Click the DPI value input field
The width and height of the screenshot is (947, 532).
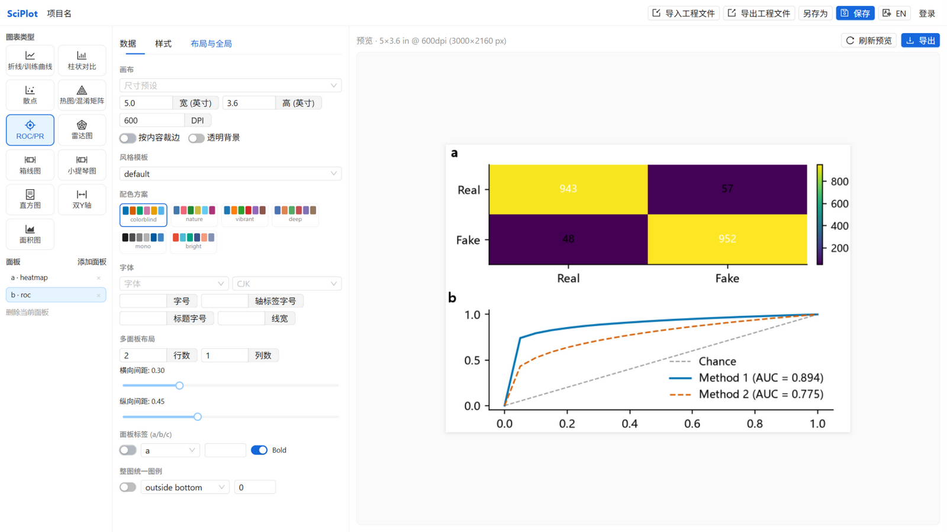[152, 121]
